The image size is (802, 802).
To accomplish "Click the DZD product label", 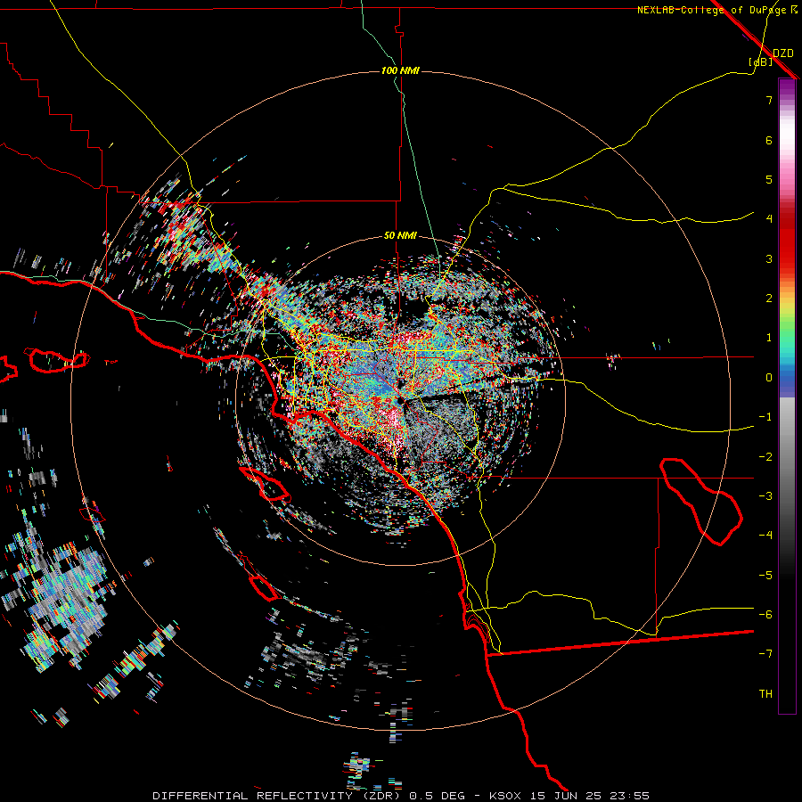I will click(782, 53).
